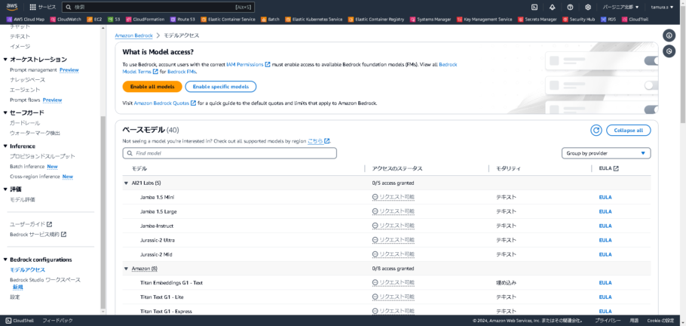Click status for Titan Embeddings G1 - Text
This screenshot has width=686, height=326.
pos(394,283)
